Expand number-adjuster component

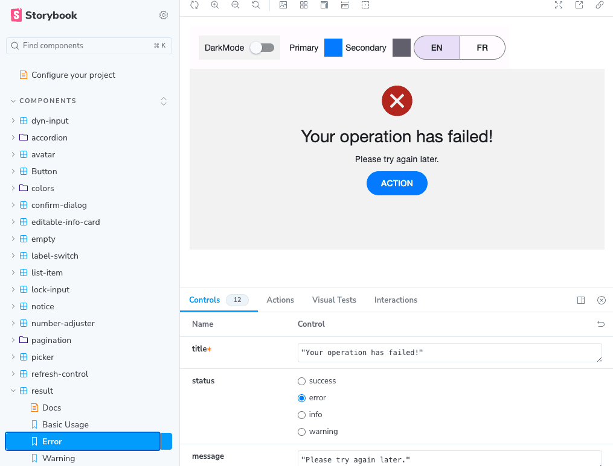click(x=63, y=323)
